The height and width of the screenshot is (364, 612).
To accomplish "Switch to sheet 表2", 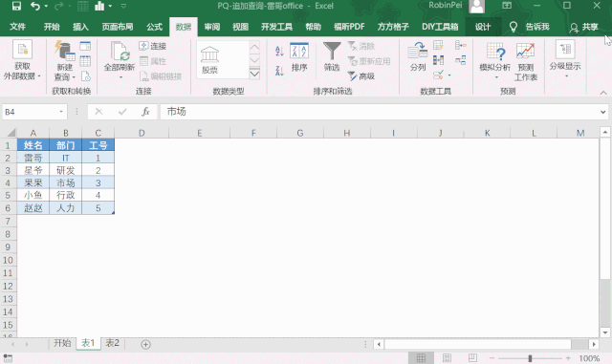I will coord(113,343).
